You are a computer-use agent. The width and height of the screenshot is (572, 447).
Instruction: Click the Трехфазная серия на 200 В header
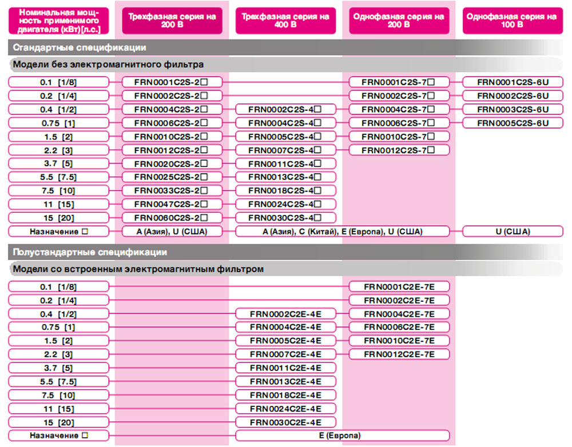(x=172, y=21)
